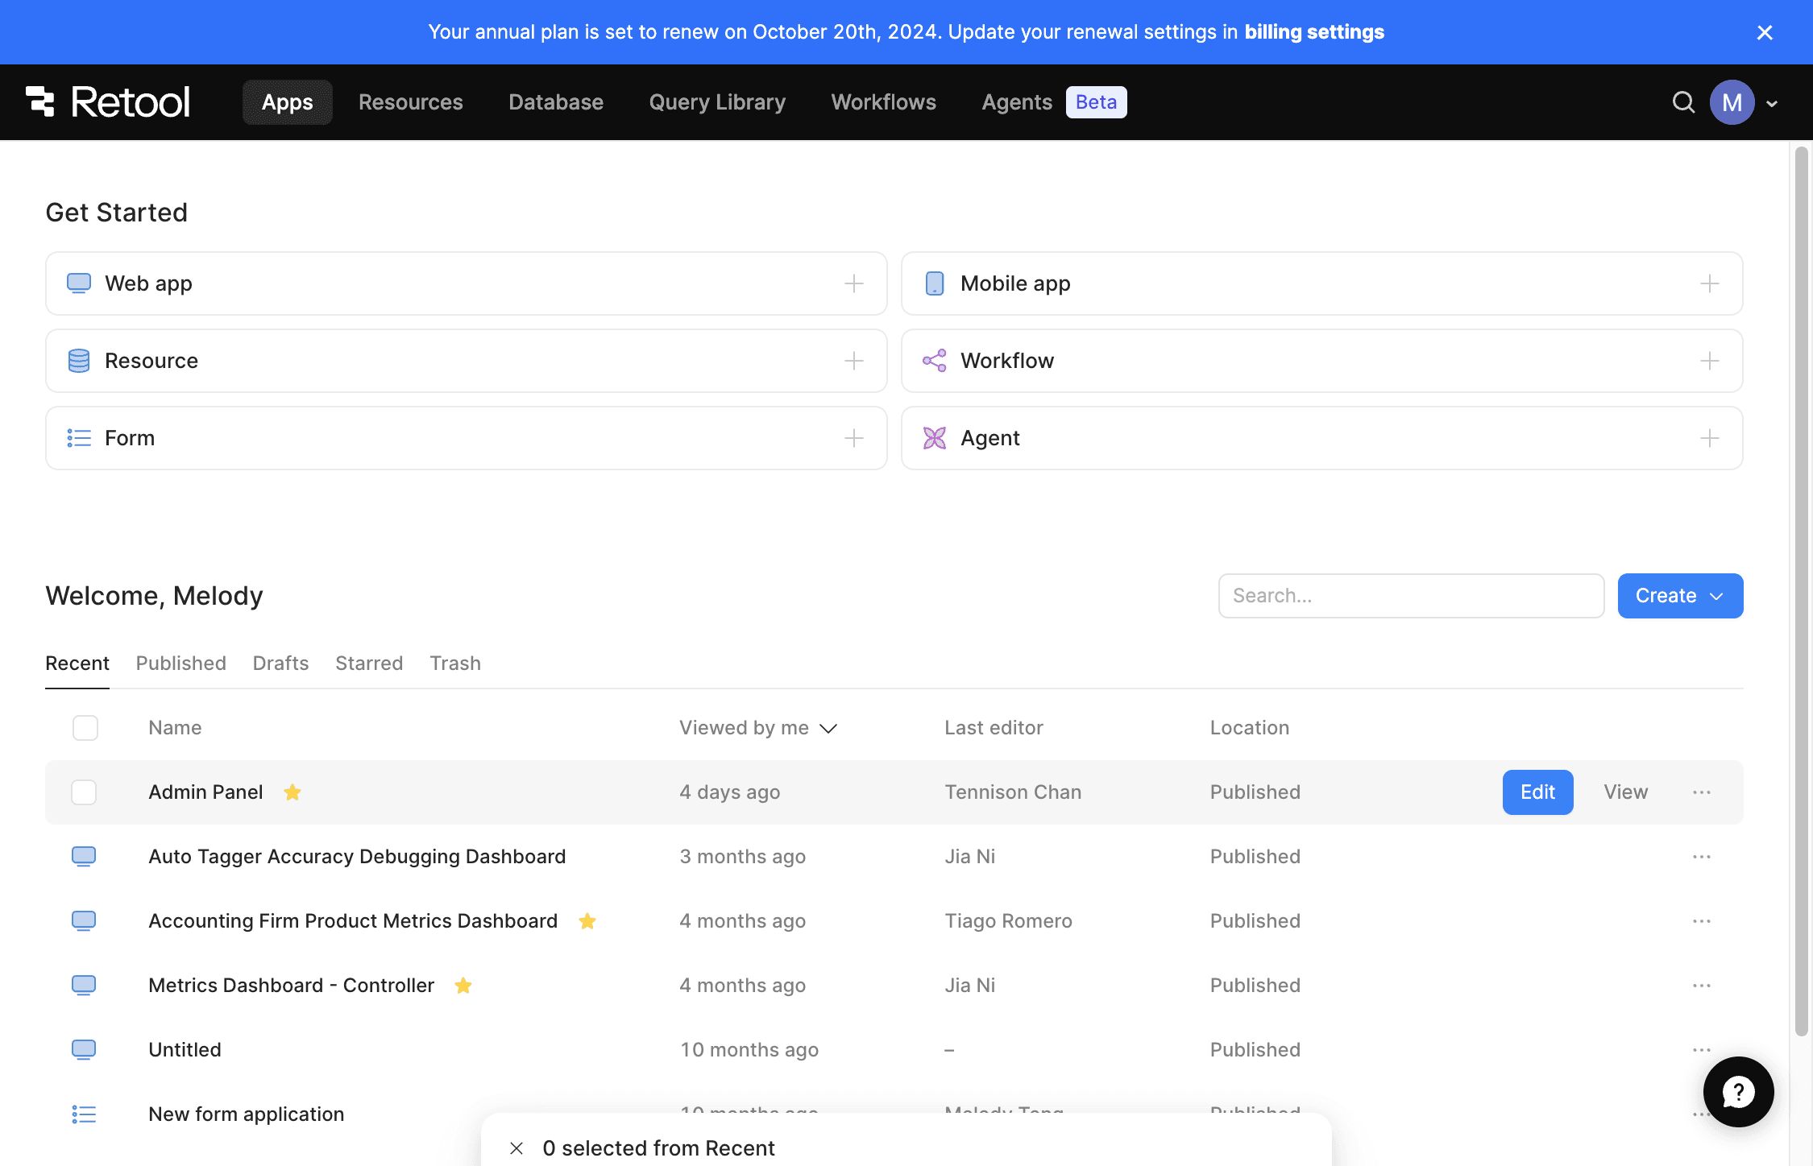This screenshot has height=1166, width=1813.
Task: Click the Retool logo
Action: [x=109, y=101]
